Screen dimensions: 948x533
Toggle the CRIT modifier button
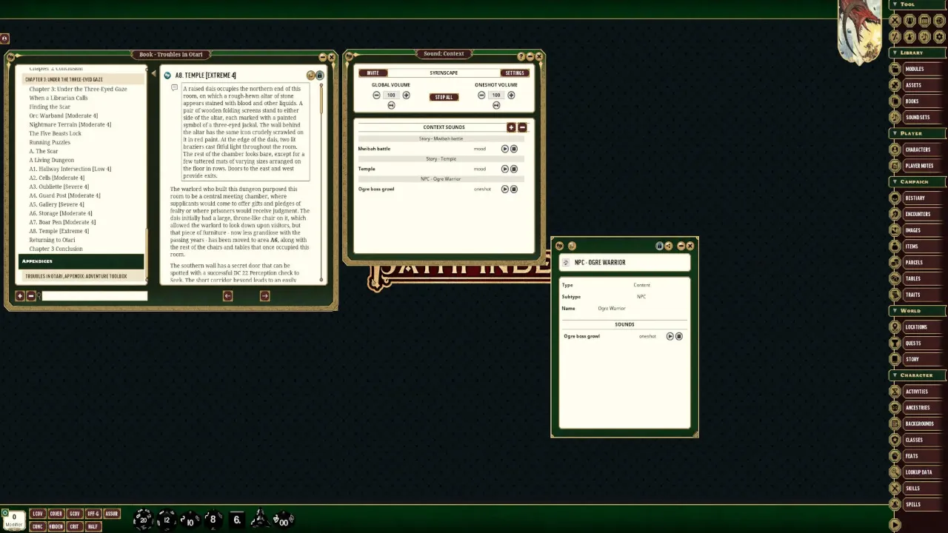coord(75,526)
